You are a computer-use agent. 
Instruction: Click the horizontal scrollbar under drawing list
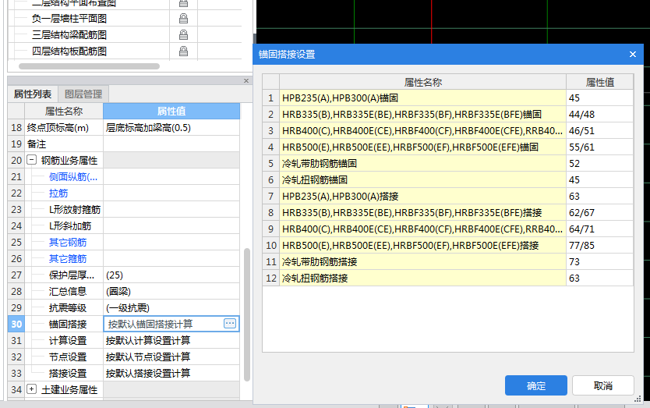coord(89,66)
